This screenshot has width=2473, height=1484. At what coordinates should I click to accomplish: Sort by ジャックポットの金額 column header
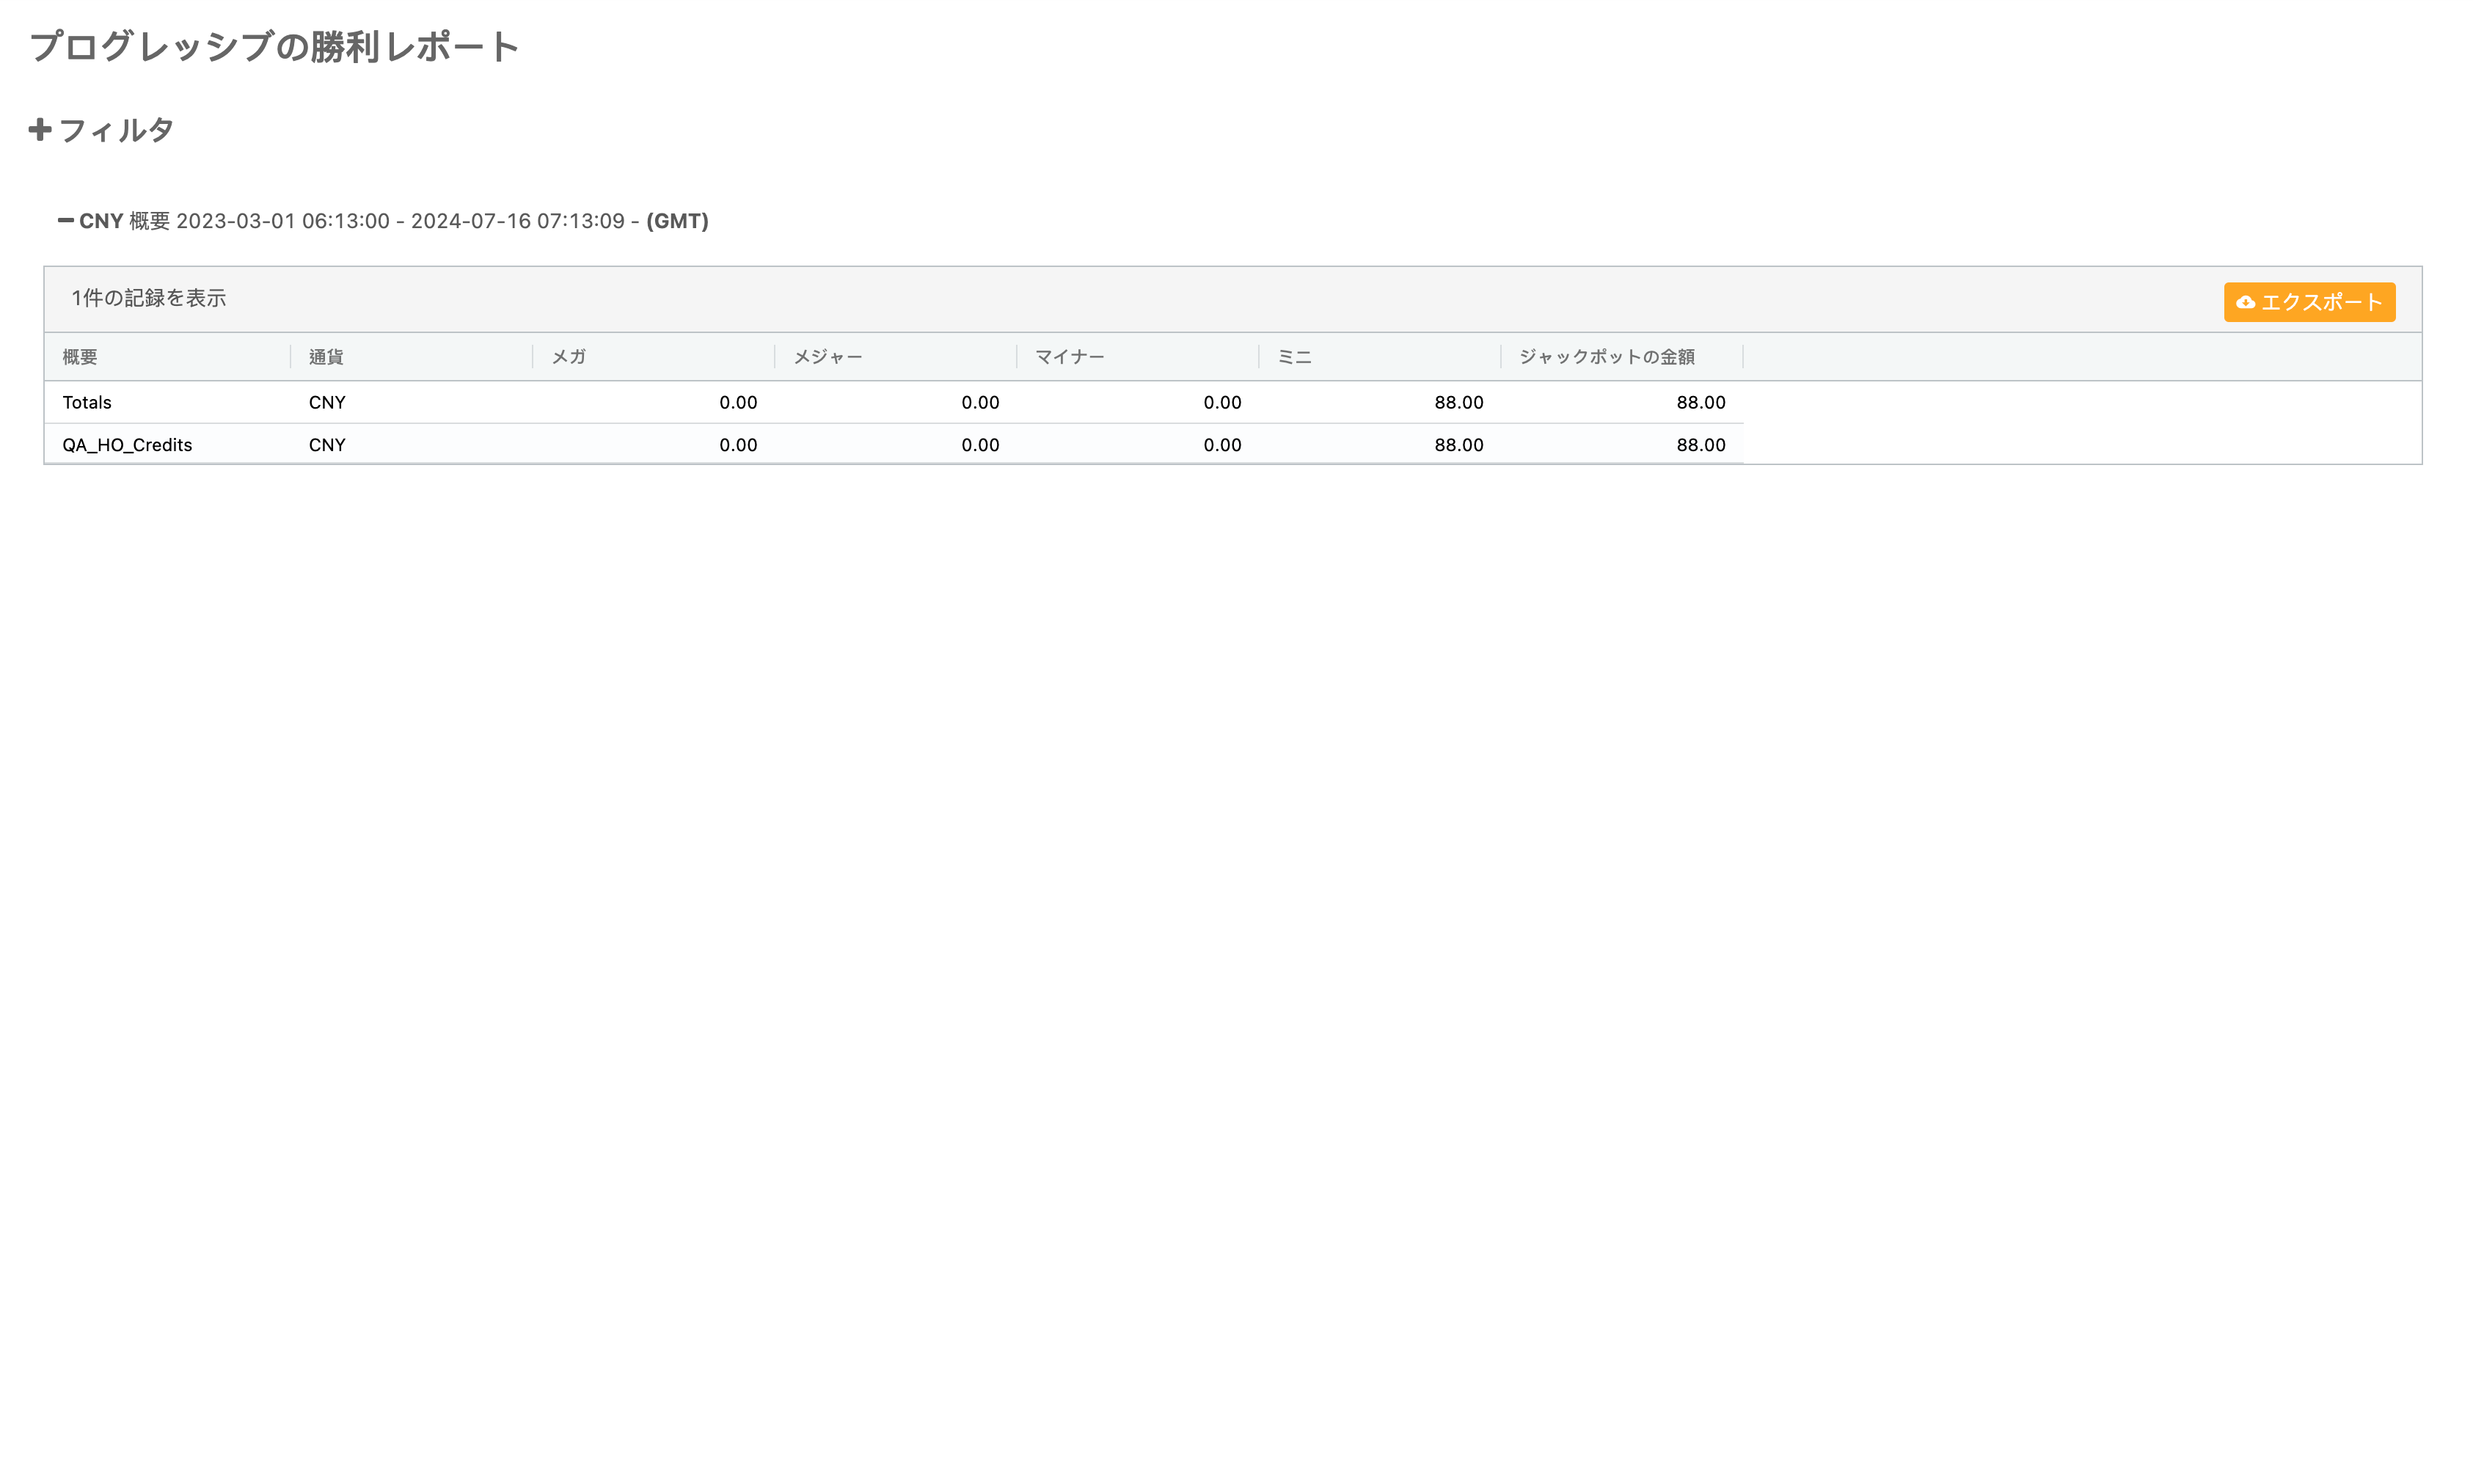click(x=1607, y=357)
